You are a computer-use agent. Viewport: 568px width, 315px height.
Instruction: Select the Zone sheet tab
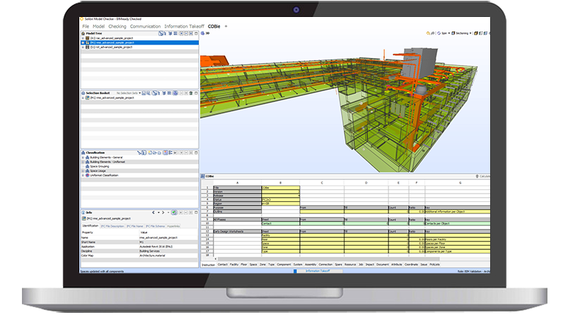262,264
